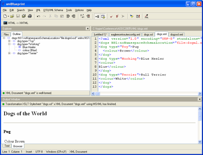This screenshot has height=155, width=203.
Task: Open the File menu
Action: (x=4, y=10)
